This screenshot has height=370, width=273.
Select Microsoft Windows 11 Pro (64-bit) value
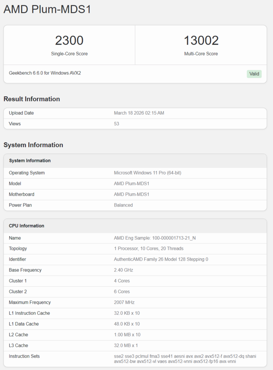(148, 173)
